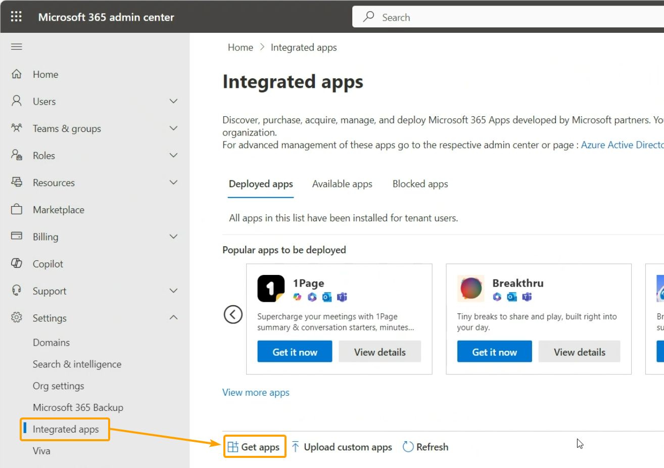
Task: Open the View more apps link
Action: coord(256,392)
